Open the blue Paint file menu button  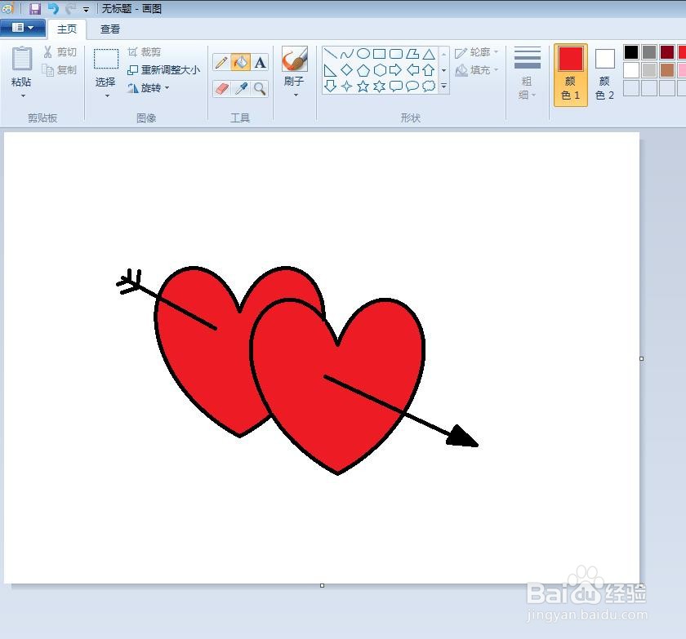(x=23, y=28)
